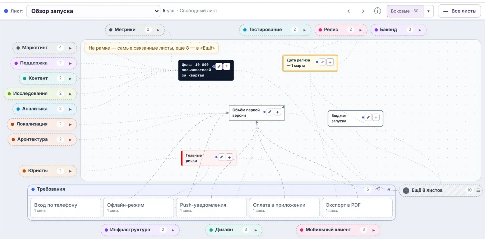Click the «10» count badge in «Ещё 8 листов»

pos(469,190)
